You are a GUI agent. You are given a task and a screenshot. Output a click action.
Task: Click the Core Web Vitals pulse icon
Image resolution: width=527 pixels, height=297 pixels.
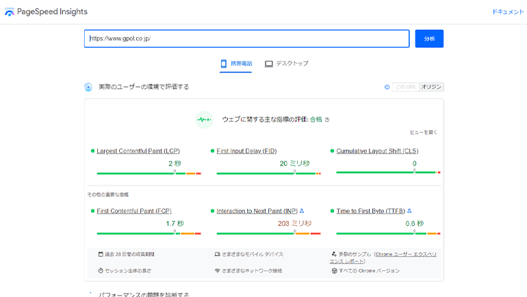(x=204, y=120)
